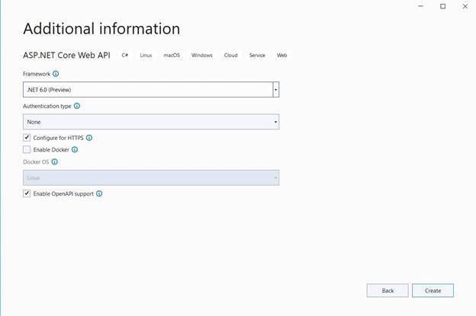Uncheck the Configure for HTTPS checkbox
Screen dimensions: 476x316
point(27,138)
